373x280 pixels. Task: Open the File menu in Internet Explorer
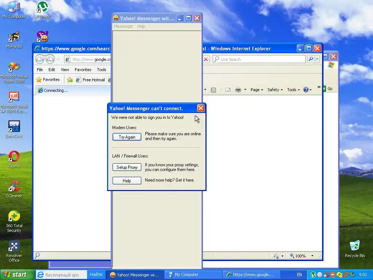pyautogui.click(x=40, y=70)
